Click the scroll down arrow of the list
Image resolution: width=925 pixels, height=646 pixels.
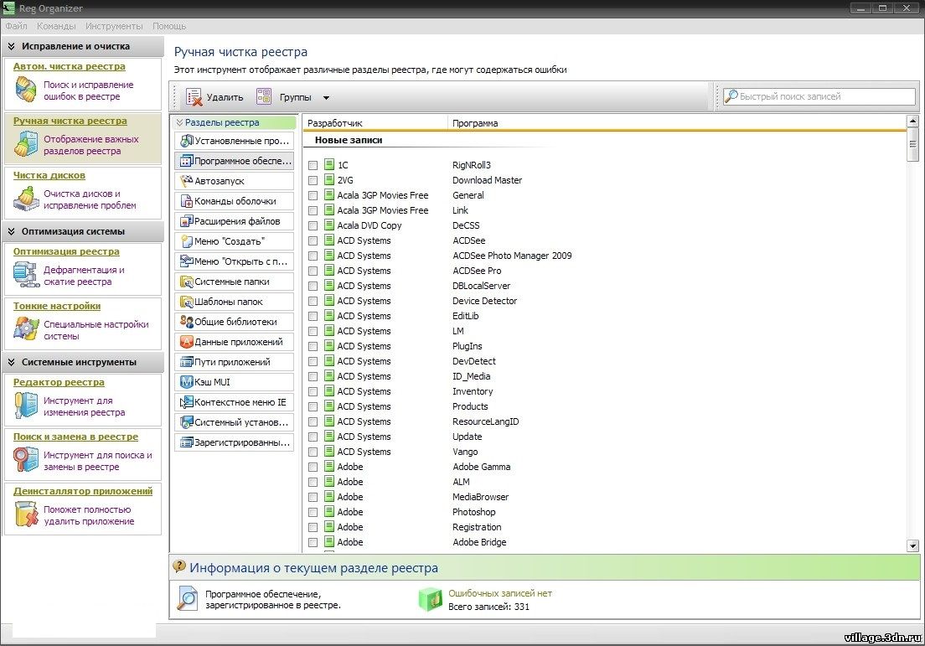(912, 545)
